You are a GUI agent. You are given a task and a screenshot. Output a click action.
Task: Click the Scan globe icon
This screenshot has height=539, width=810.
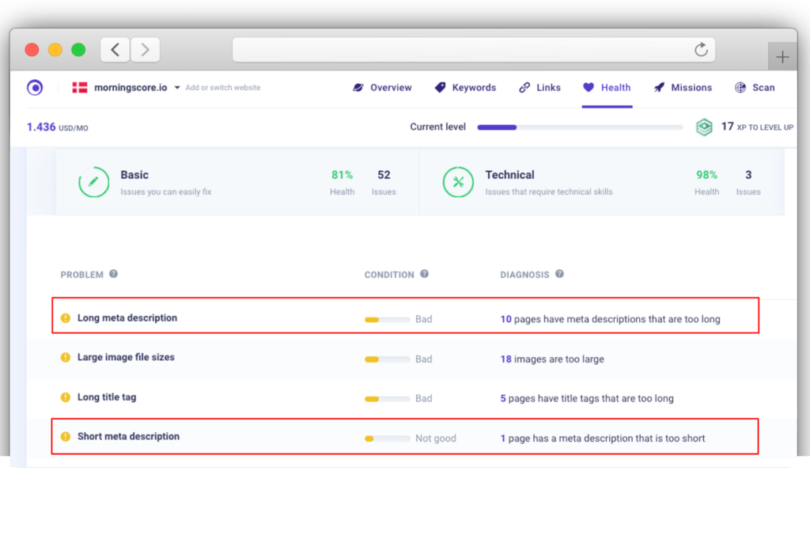[739, 87]
